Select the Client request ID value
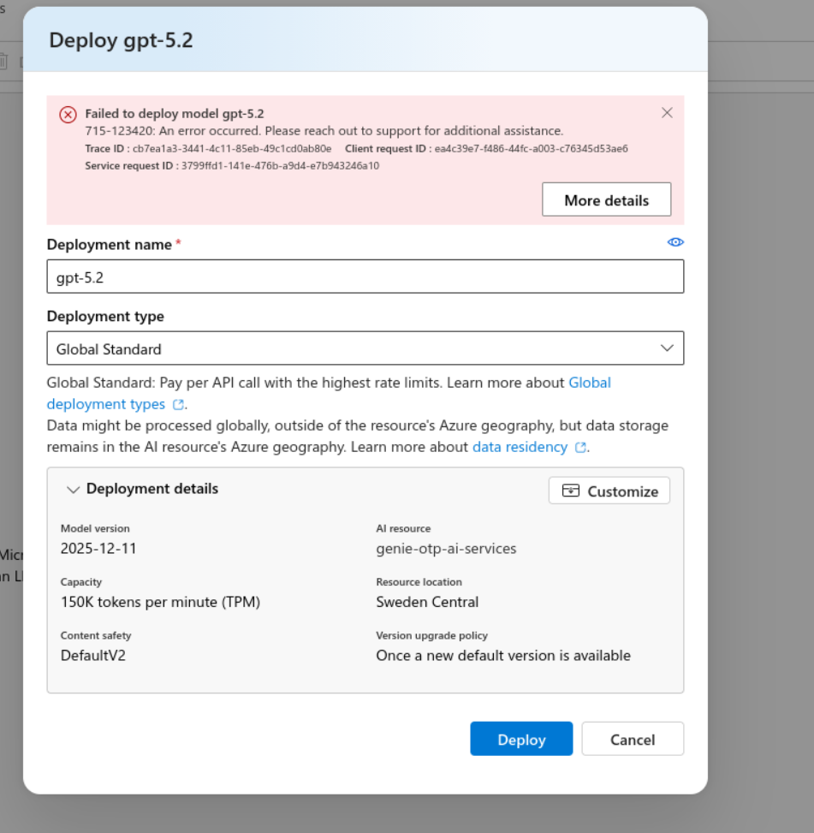814x833 pixels. [531, 149]
